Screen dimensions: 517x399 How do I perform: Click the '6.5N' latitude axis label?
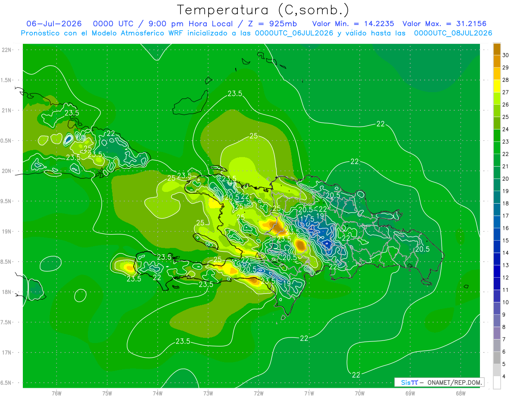click(7, 383)
